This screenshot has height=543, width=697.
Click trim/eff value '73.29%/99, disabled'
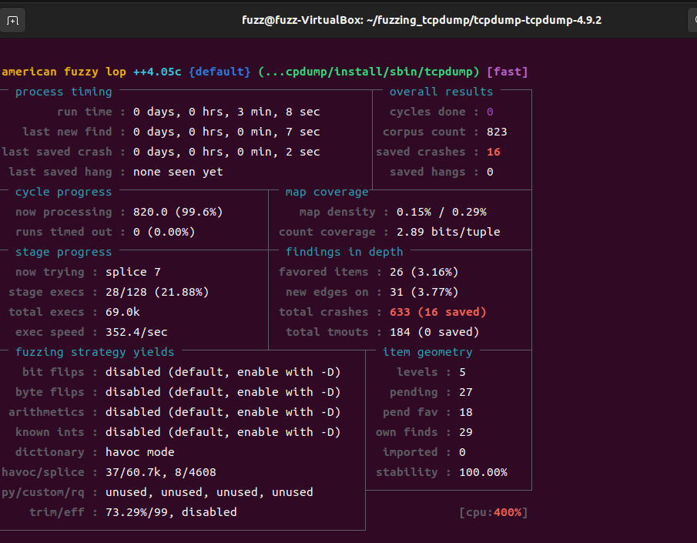tap(171, 512)
